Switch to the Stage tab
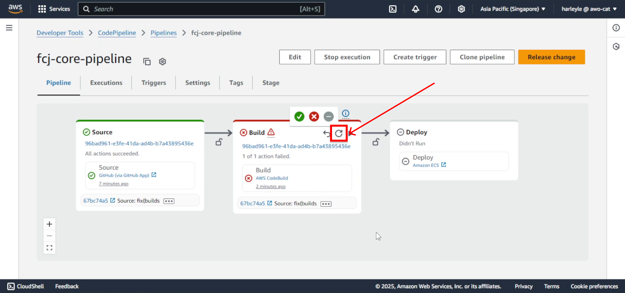Screen dimensions: 625x293 point(271,83)
